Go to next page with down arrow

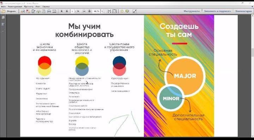[x=67, y=11]
